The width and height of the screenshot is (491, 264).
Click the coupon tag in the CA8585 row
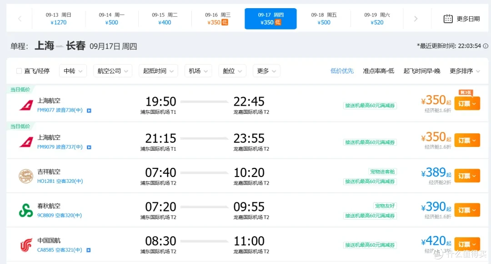pyautogui.click(x=370, y=245)
